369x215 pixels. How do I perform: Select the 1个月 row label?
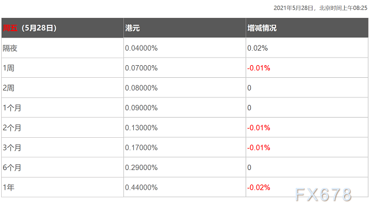pyautogui.click(x=12, y=108)
